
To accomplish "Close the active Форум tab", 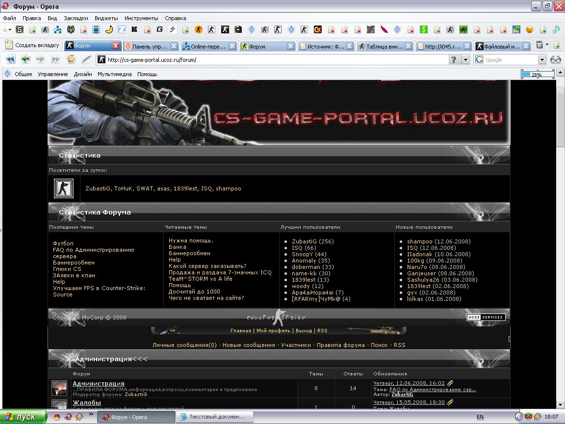I will click(116, 46).
